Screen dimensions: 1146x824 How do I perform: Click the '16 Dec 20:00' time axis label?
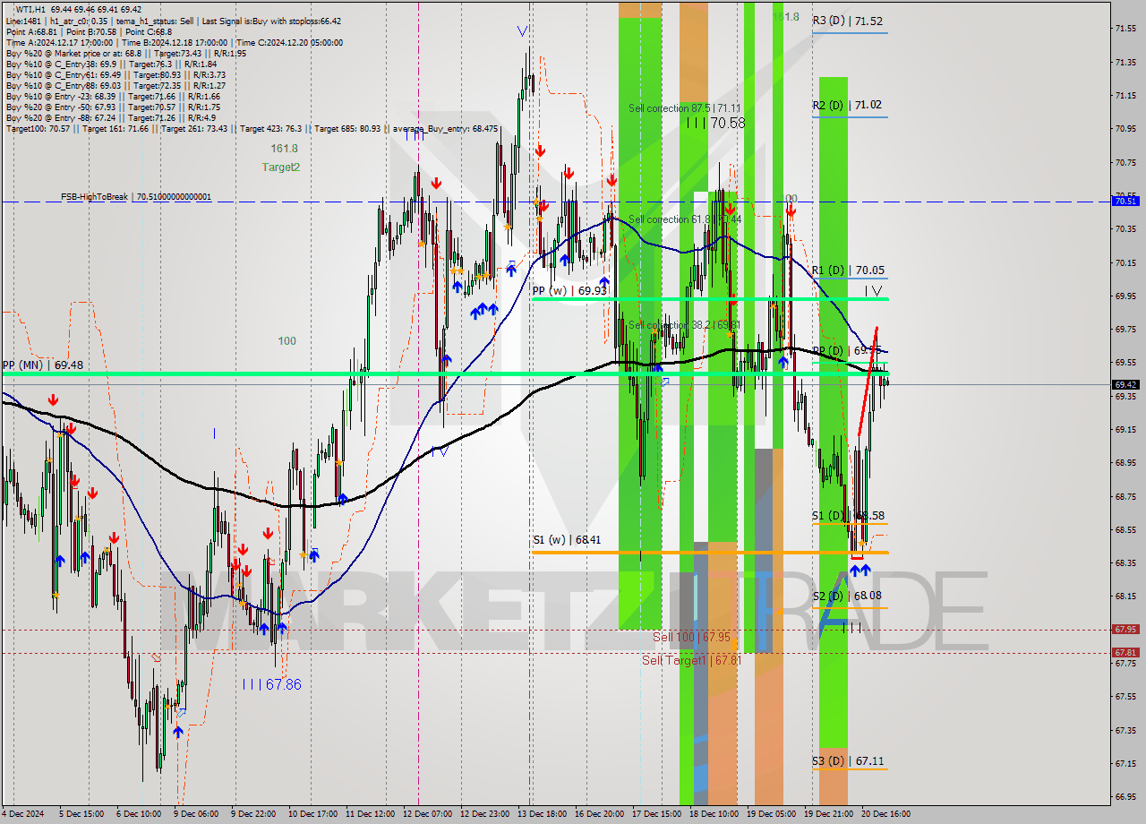coord(599,814)
